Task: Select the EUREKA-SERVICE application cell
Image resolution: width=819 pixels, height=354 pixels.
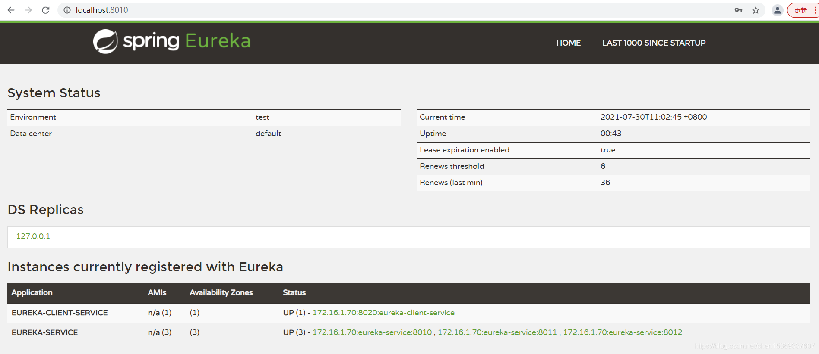Action: click(45, 332)
